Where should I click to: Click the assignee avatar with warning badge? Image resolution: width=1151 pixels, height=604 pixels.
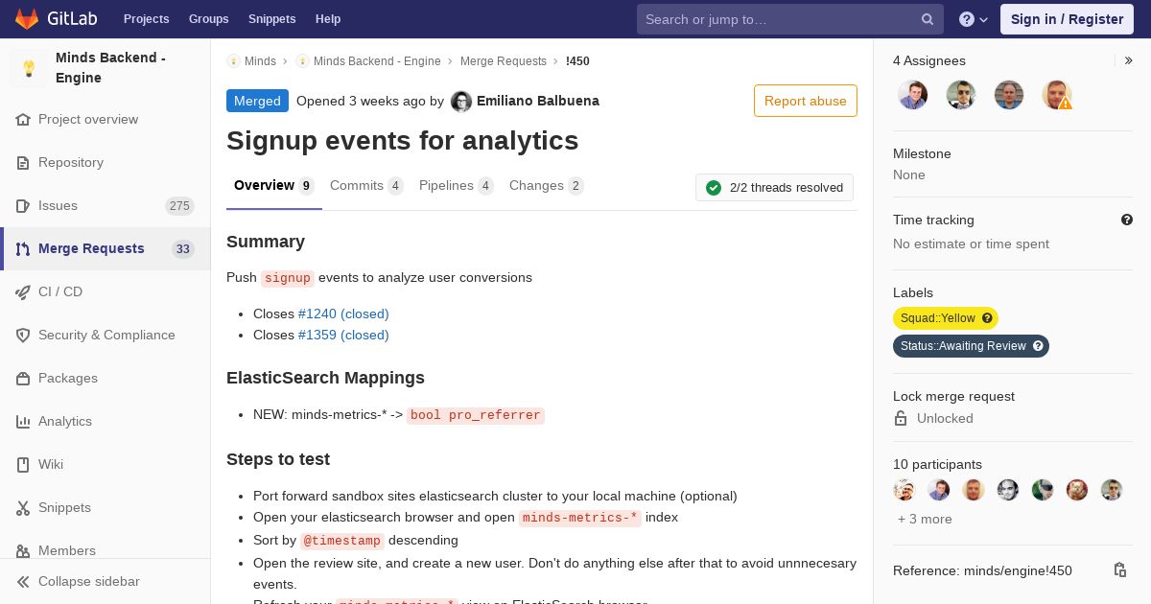(1057, 95)
